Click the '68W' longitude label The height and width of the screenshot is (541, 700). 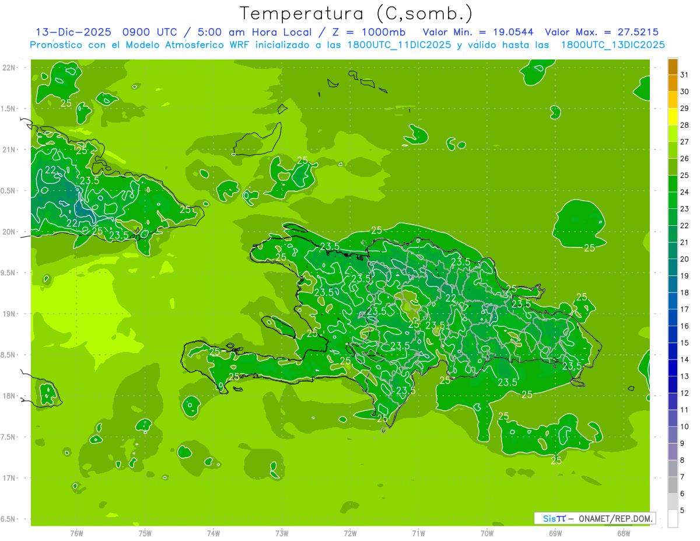[x=624, y=533]
